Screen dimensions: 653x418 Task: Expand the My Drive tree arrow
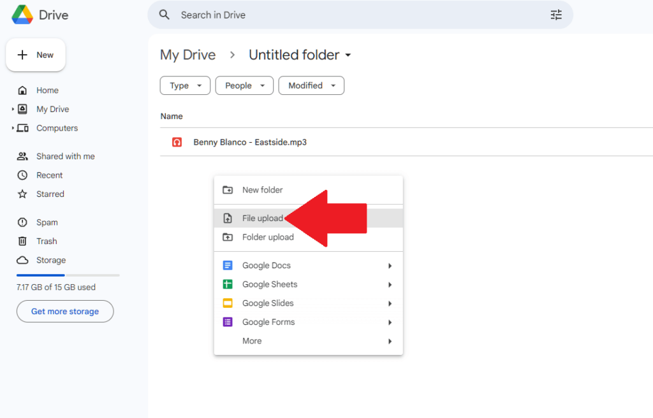coord(13,109)
